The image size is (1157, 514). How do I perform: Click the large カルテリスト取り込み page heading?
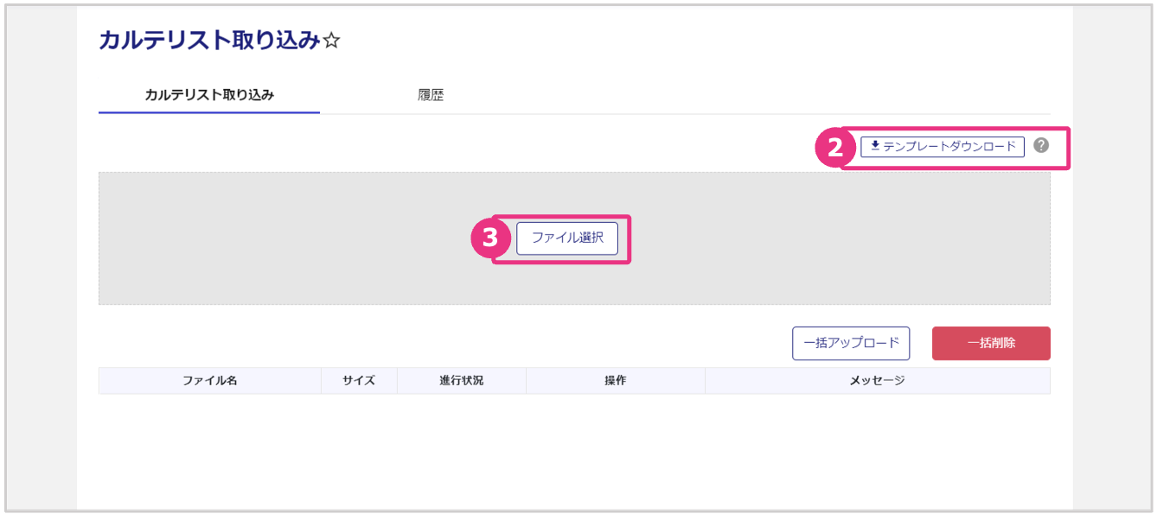(209, 41)
